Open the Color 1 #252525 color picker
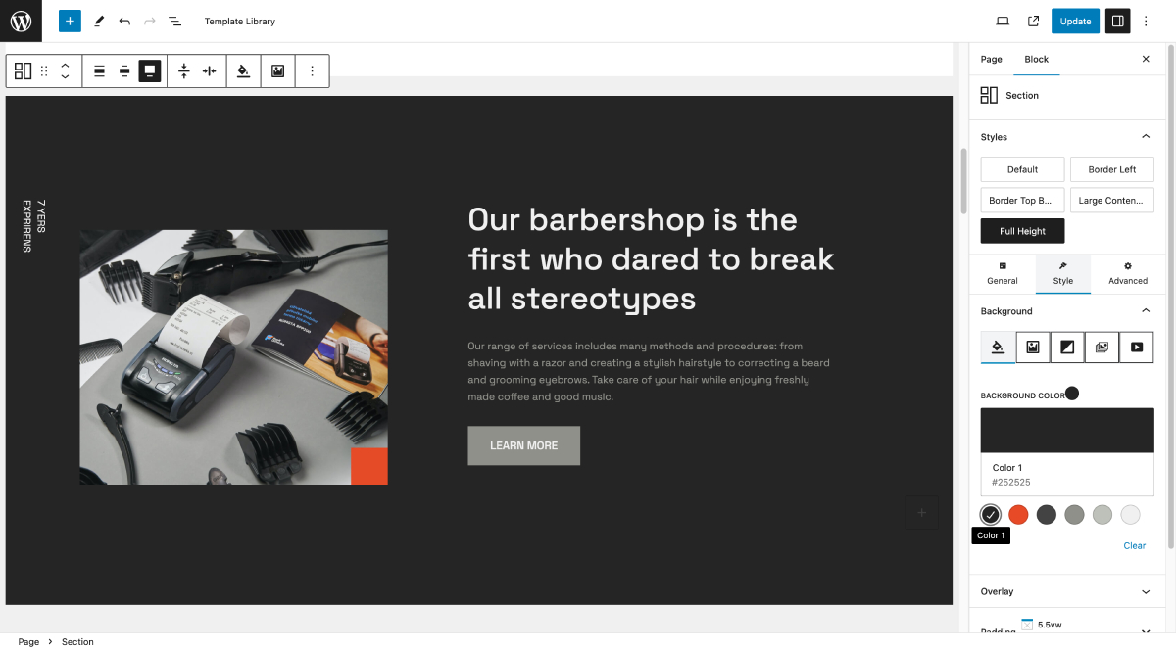Screen dimensions: 1176x650 [1067, 452]
